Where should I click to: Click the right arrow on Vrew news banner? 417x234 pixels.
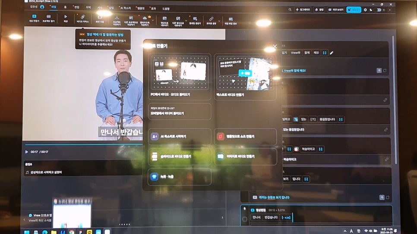tap(222, 217)
